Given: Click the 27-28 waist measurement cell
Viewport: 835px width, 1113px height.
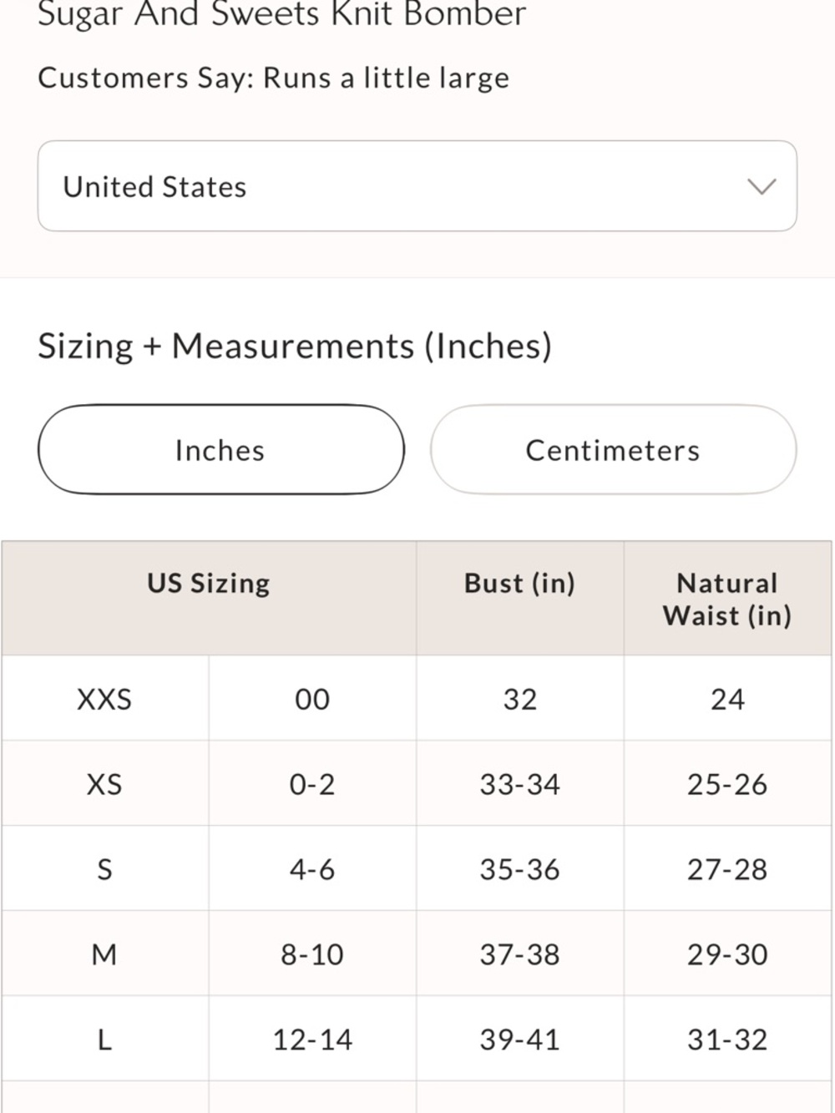Looking at the screenshot, I should (x=727, y=869).
